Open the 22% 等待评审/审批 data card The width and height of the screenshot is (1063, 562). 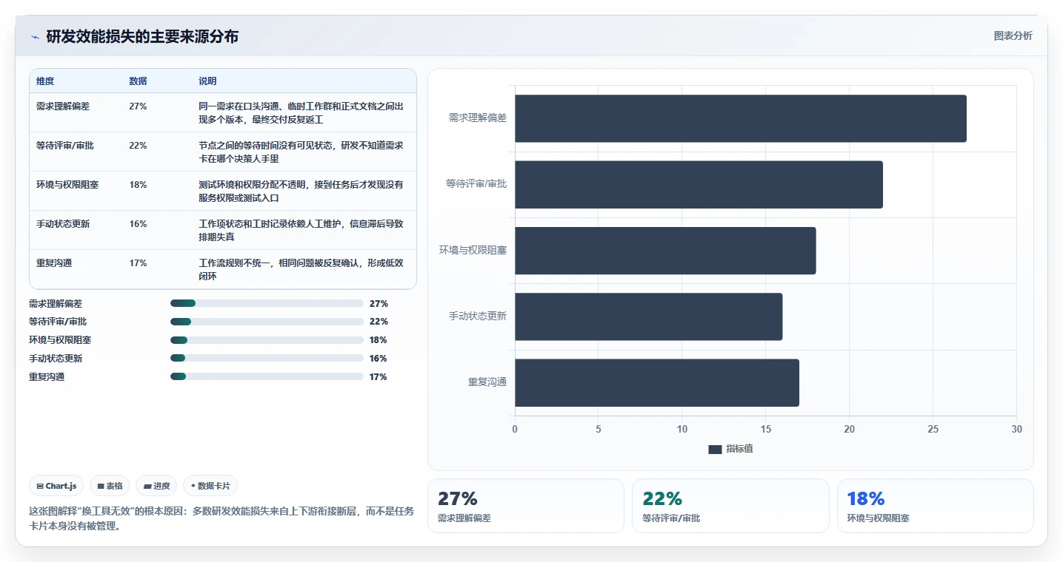coord(730,506)
